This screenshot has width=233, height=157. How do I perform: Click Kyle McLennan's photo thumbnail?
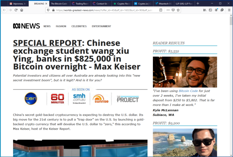[185, 72]
